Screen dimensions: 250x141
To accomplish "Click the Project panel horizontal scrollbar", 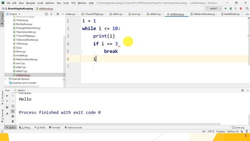I will (x=22, y=87).
